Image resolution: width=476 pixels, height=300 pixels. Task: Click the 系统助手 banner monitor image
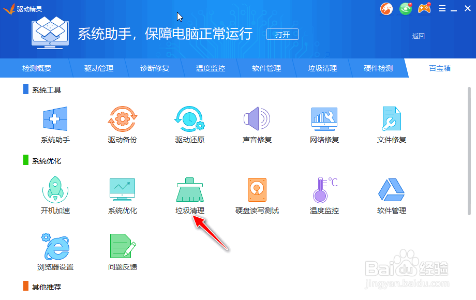[x=50, y=33]
